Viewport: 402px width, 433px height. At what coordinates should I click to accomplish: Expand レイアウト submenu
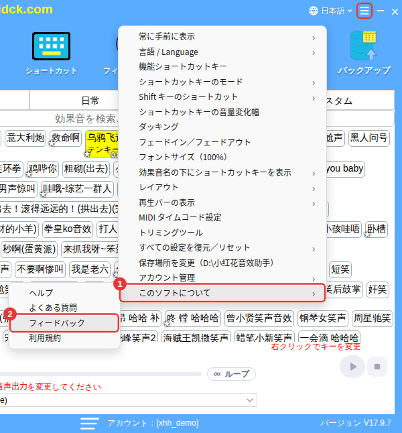tap(223, 188)
